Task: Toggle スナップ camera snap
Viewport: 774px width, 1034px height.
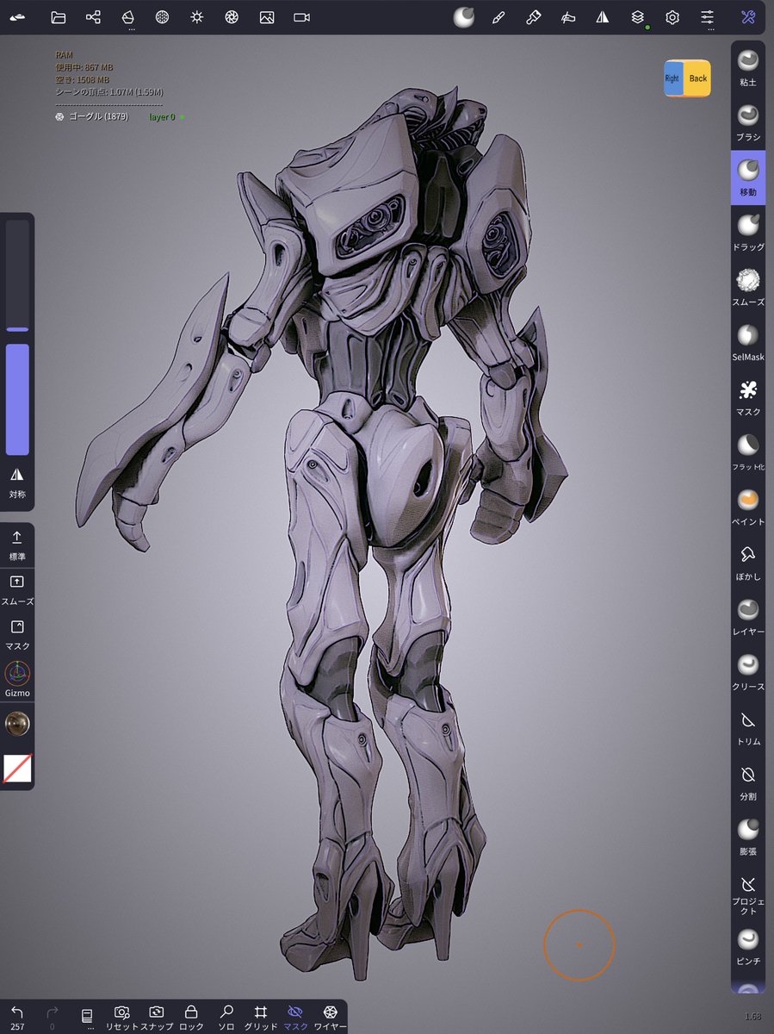Action: [x=156, y=1018]
